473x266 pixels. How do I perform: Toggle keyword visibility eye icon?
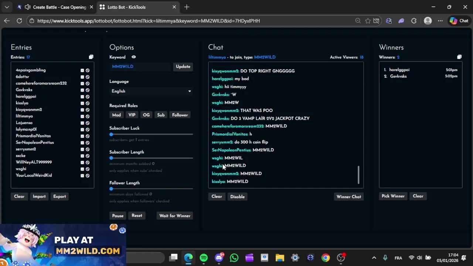134,57
